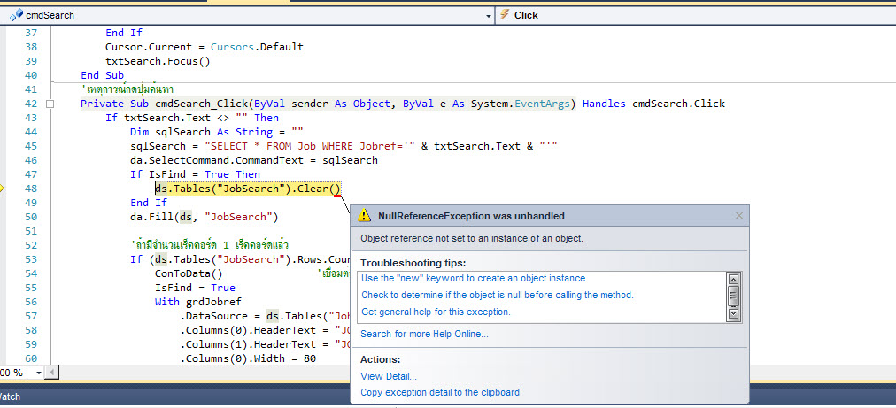
Task: Open Get general help for this exception
Action: 436,312
